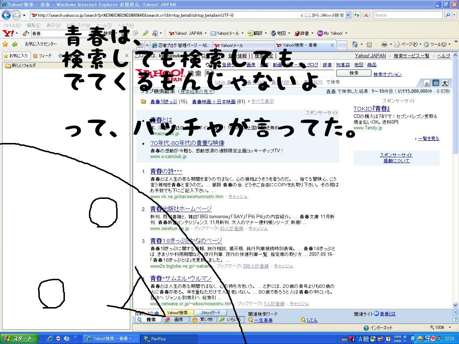Image resolution: width=459 pixels, height=344 pixels.
Task: Click the Google search input field
Action: point(408,15)
